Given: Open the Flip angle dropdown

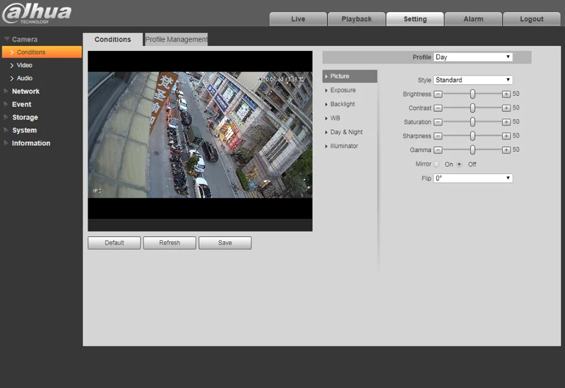Looking at the screenshot, I should click(x=473, y=178).
